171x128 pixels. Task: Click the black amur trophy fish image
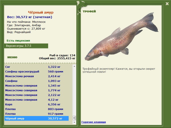click(x=121, y=37)
